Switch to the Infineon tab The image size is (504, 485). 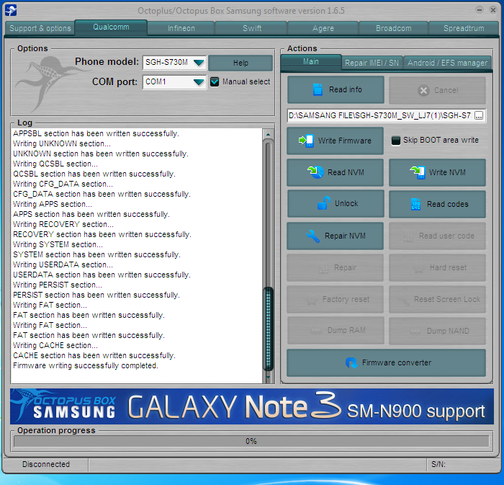pos(181,28)
